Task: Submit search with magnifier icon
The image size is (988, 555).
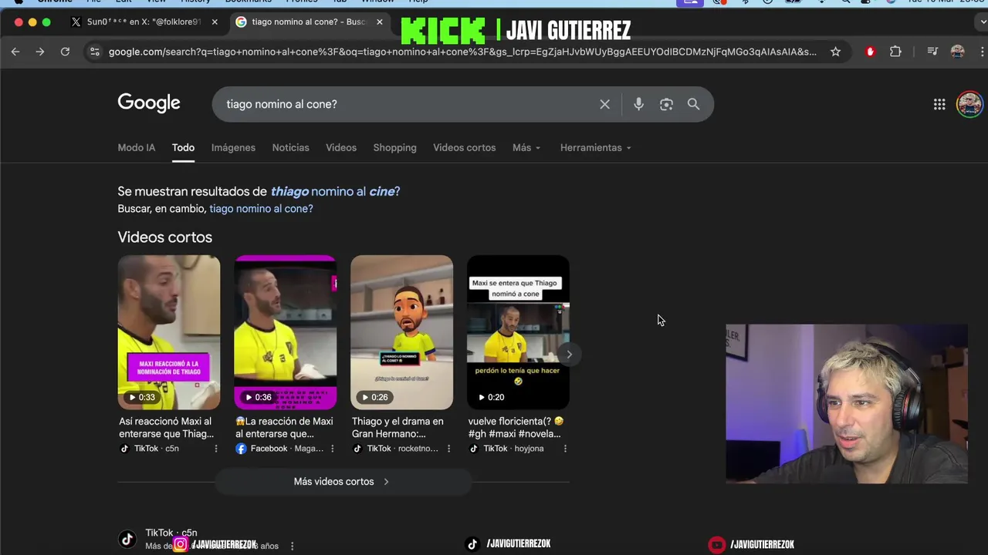Action: pyautogui.click(x=693, y=104)
